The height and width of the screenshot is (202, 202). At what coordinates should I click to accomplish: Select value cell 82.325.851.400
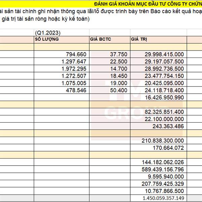pyautogui.click(x=159, y=112)
